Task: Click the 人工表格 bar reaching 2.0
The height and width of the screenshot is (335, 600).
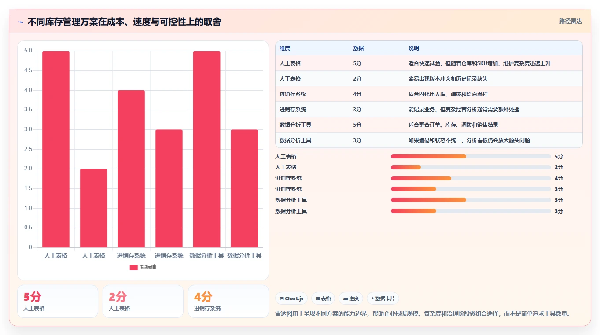Action: [93, 208]
